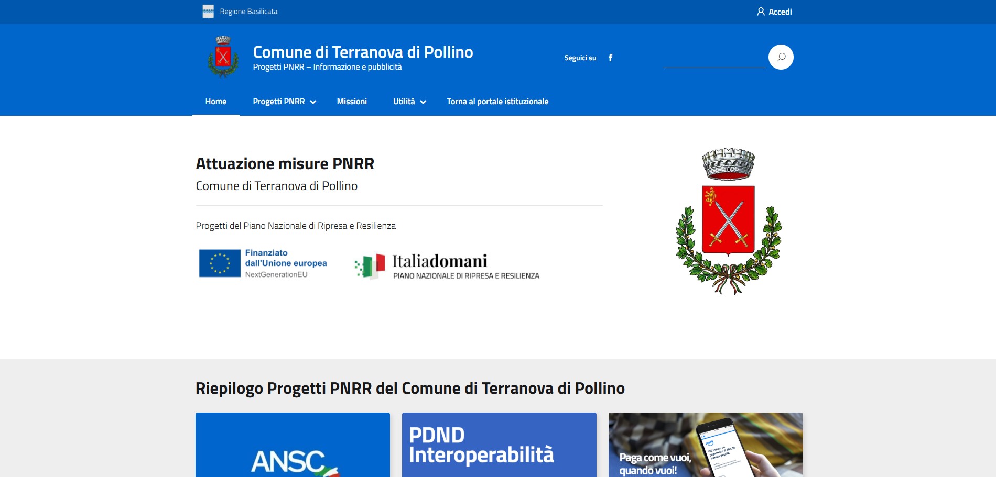Expand the Utilità dropdown chevron
The height and width of the screenshot is (477, 996).
coord(423,102)
